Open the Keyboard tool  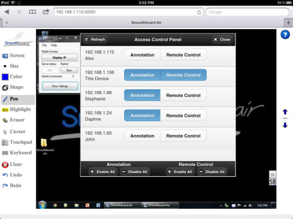(x=17, y=152)
